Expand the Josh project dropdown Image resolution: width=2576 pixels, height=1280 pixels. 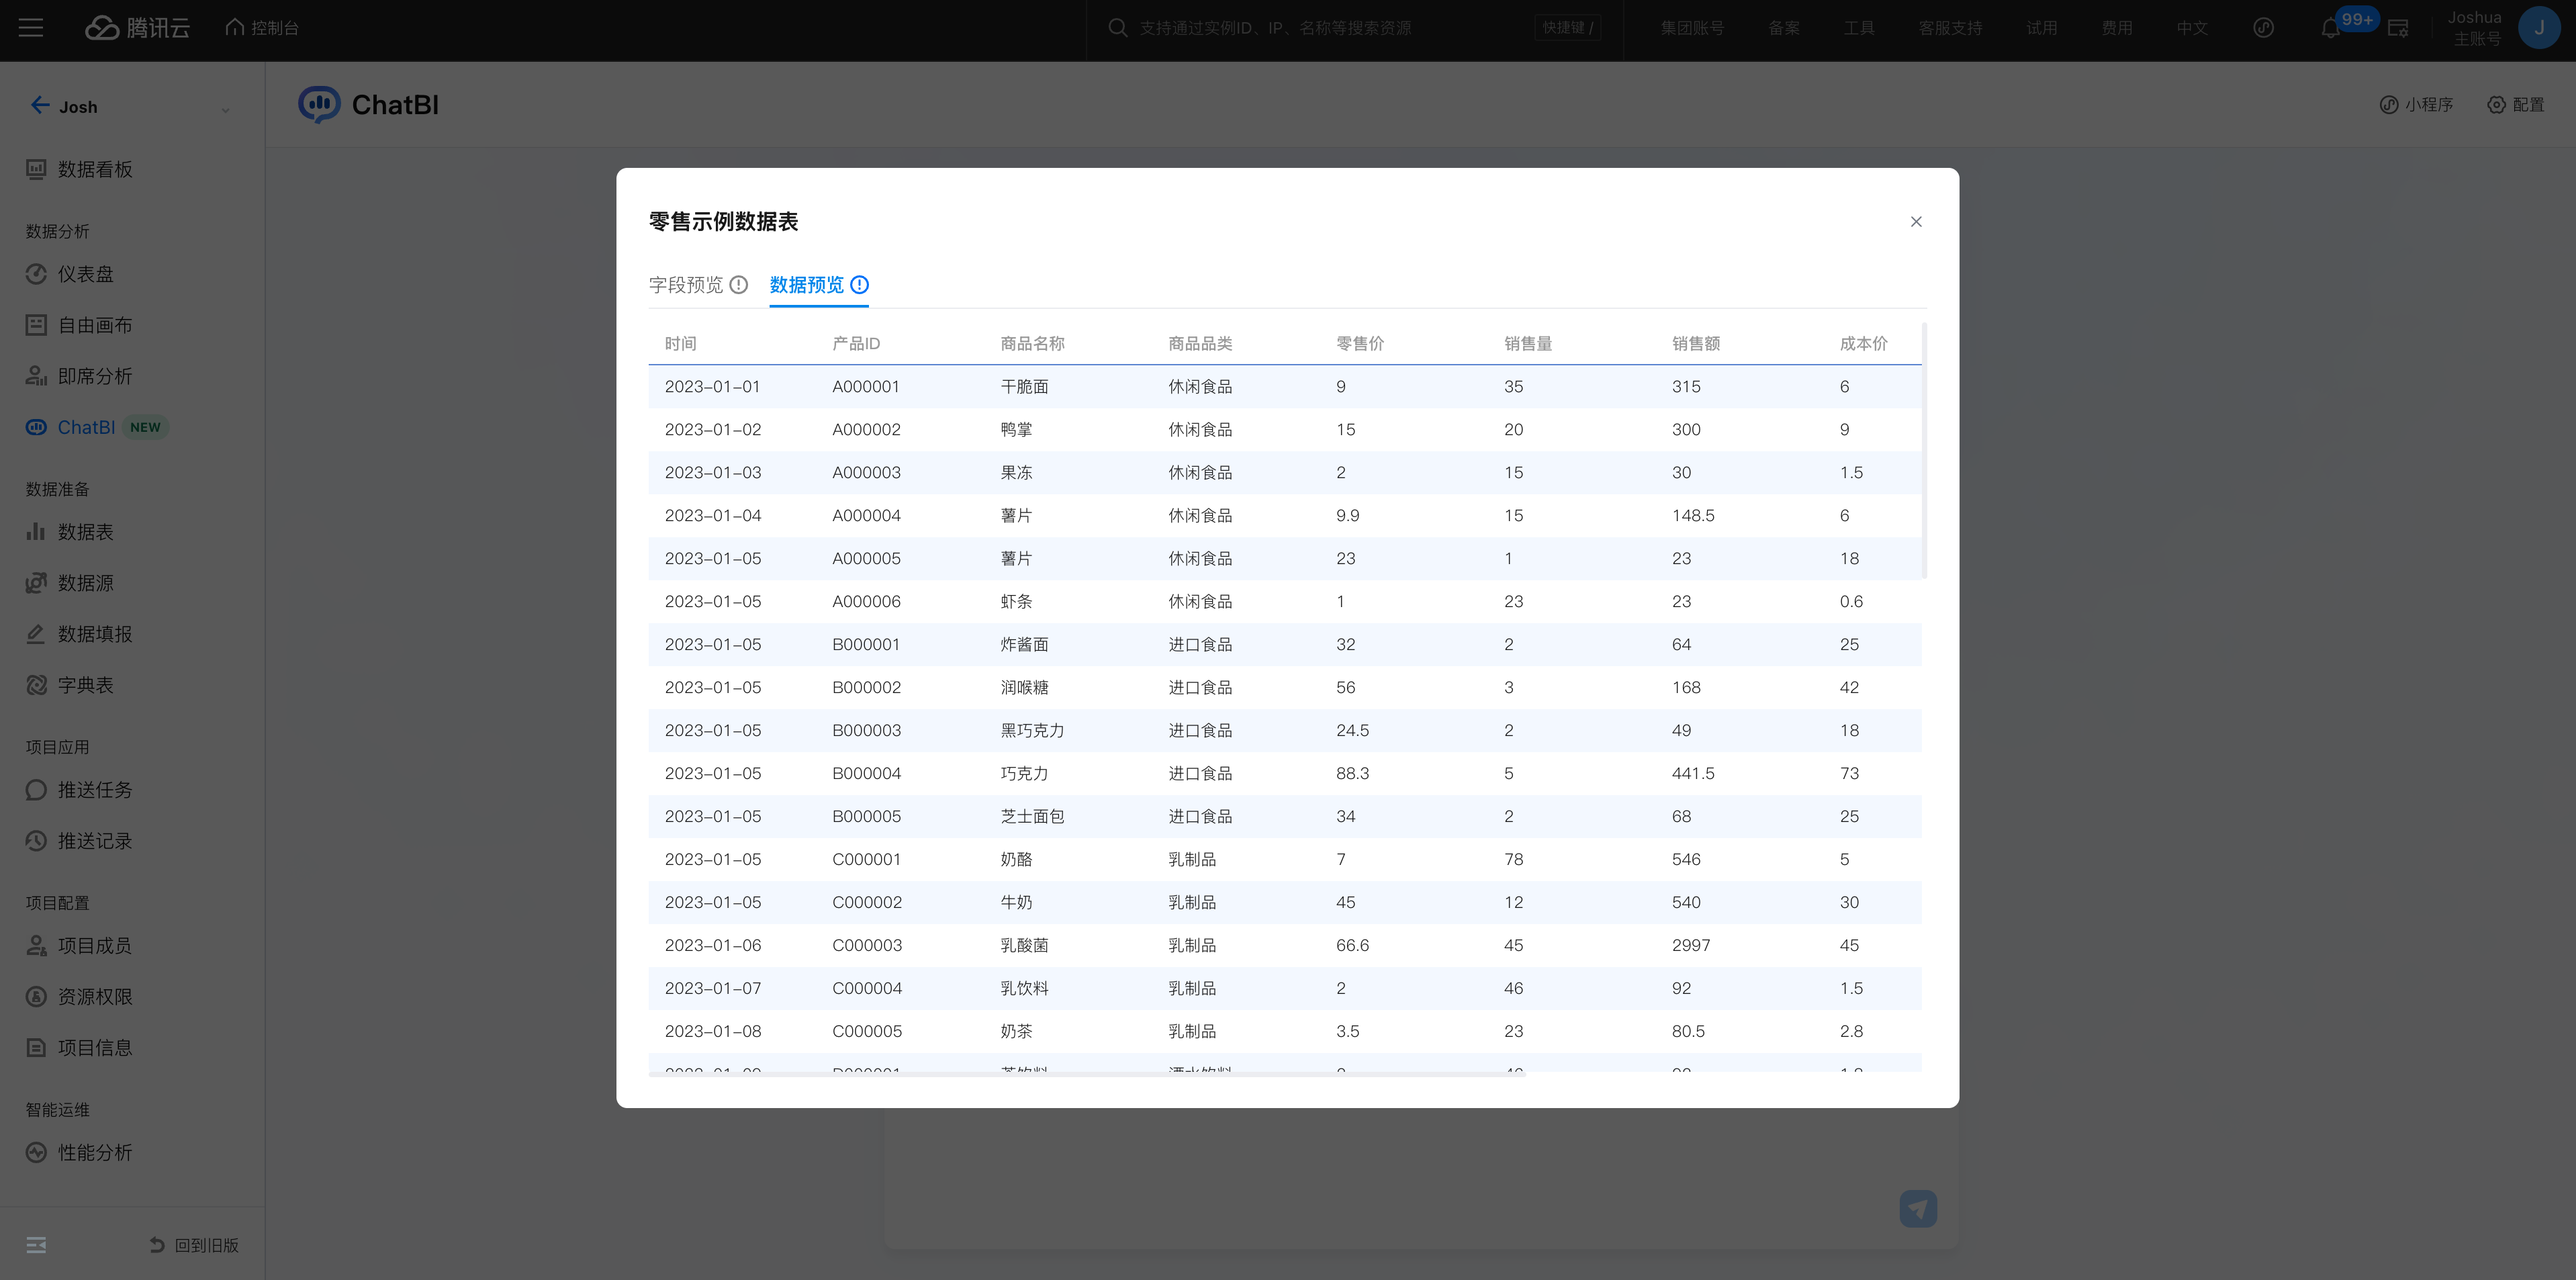[x=225, y=109]
